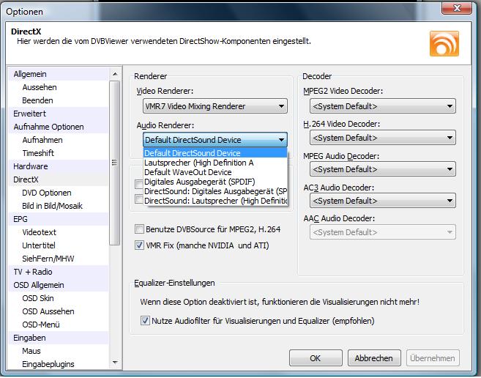Toggle upper checkbox partly hidden behind dropdown list
This screenshot has height=378, width=481.
pos(138,184)
